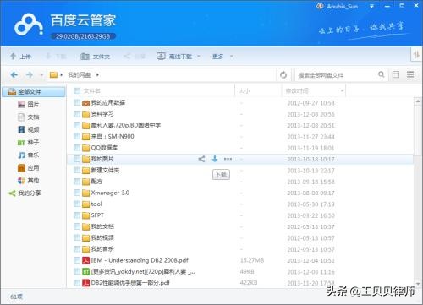Expand the 离线下载 dropdown arrow
The image size is (423, 305).
pos(199,57)
